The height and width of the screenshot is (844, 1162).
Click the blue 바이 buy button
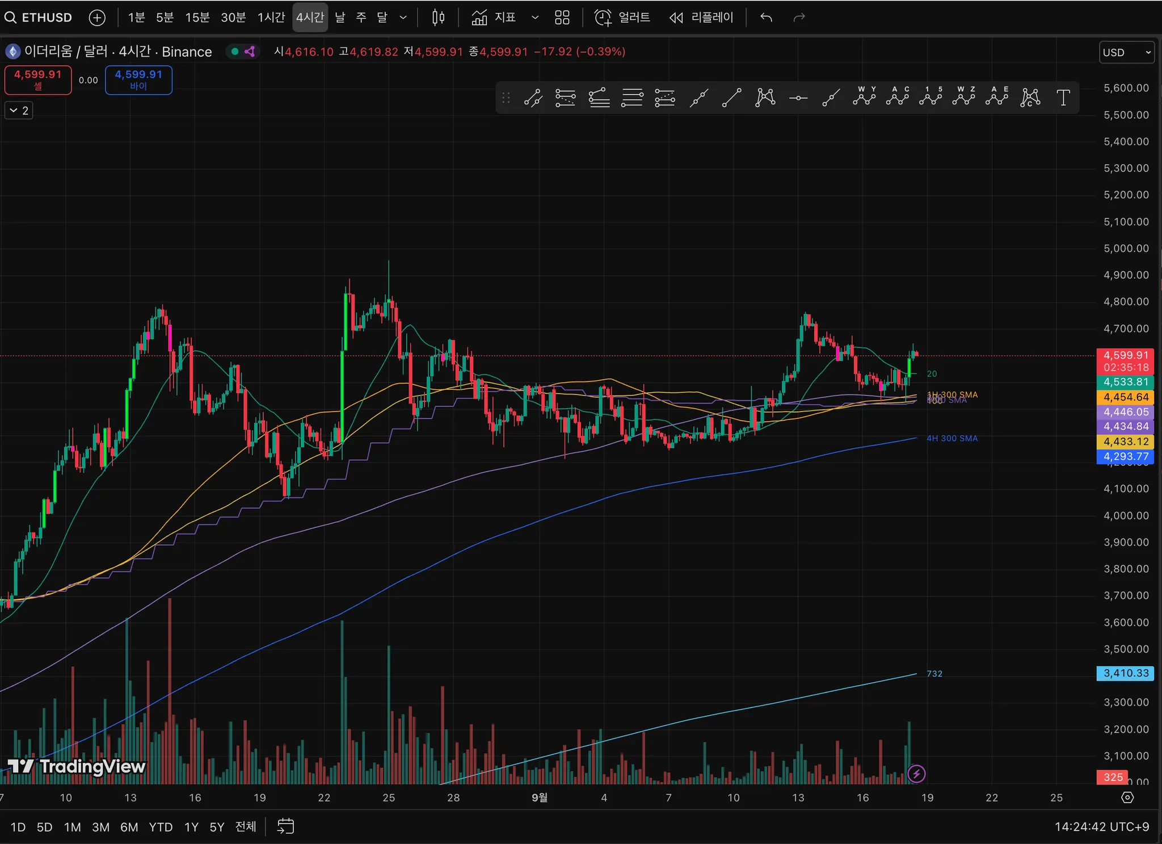point(138,79)
